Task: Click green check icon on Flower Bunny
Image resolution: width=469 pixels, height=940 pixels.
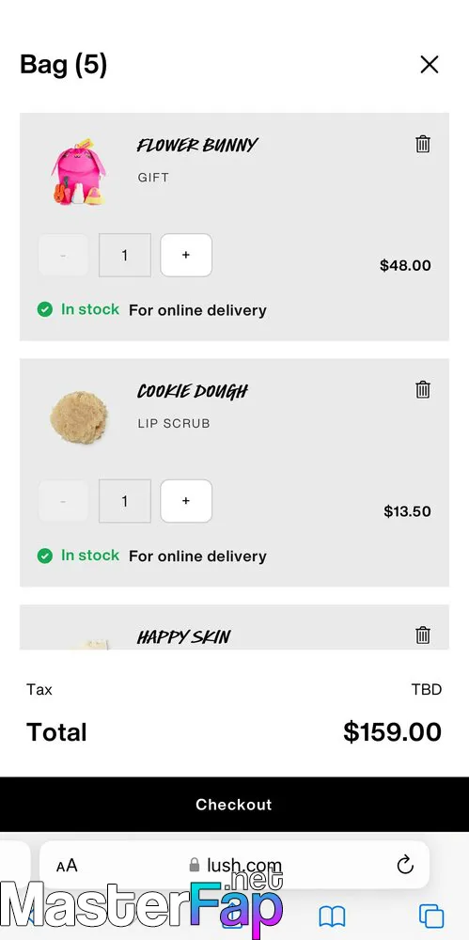Action: (x=45, y=310)
